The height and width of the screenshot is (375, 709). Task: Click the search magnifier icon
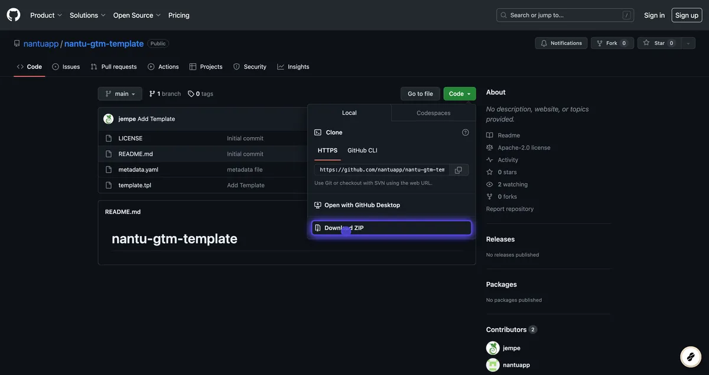click(x=504, y=15)
